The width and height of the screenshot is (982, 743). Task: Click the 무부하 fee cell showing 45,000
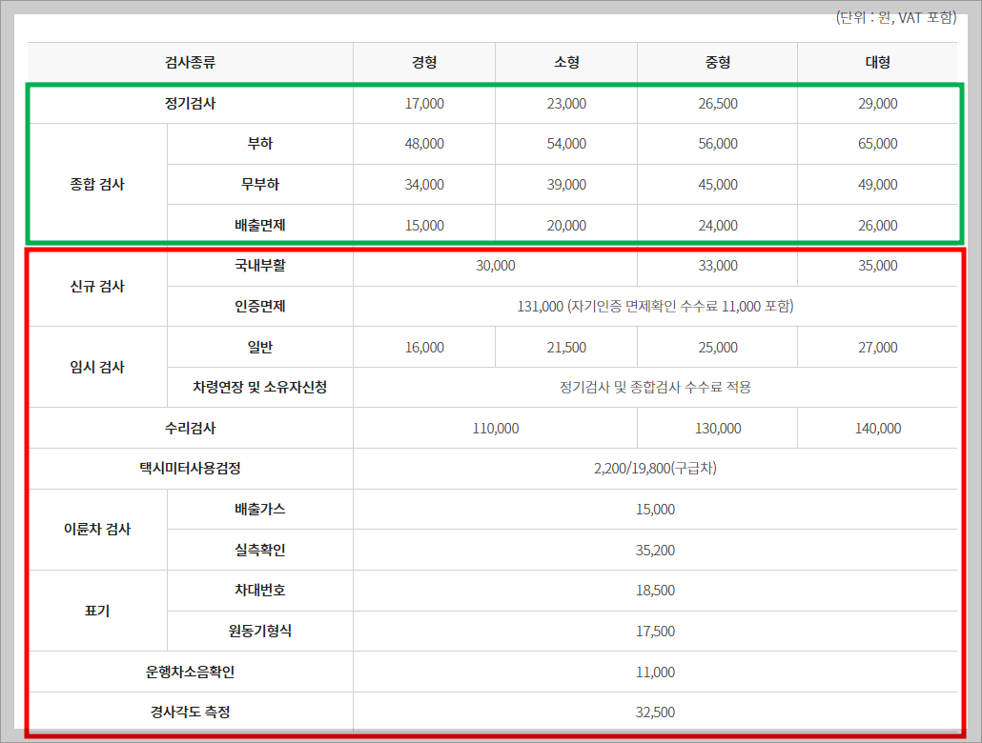[x=716, y=184]
